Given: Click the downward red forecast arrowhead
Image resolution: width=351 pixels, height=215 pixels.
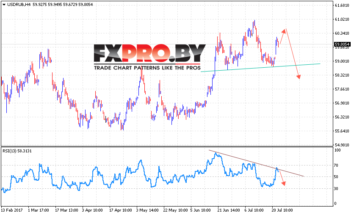Looking at the screenshot, I should pyautogui.click(x=298, y=77).
